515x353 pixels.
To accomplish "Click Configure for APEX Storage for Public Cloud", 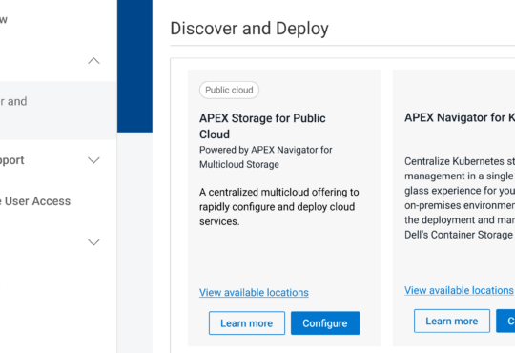I will pyautogui.click(x=325, y=323).
